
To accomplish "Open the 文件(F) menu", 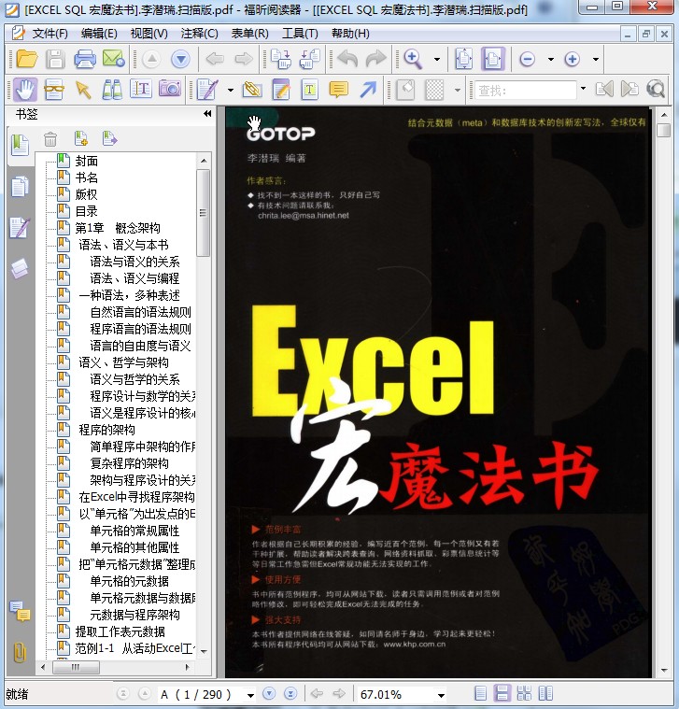I will click(x=50, y=34).
